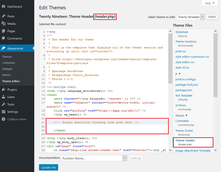Viewport: 221px width, 172px height.
Task: Click the code editor scroll down arrow
Action: pyautogui.click(x=170, y=150)
